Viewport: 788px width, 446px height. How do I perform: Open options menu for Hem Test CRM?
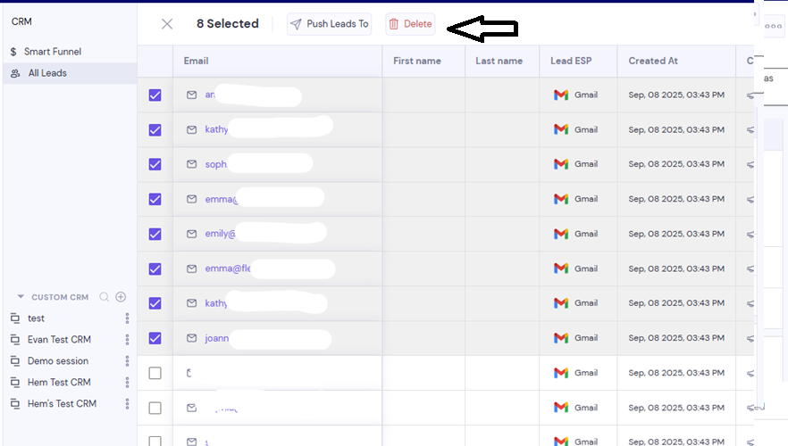[x=127, y=383]
